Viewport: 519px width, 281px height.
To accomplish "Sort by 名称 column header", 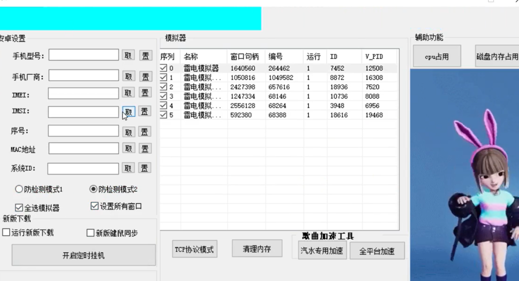I will click(x=204, y=57).
